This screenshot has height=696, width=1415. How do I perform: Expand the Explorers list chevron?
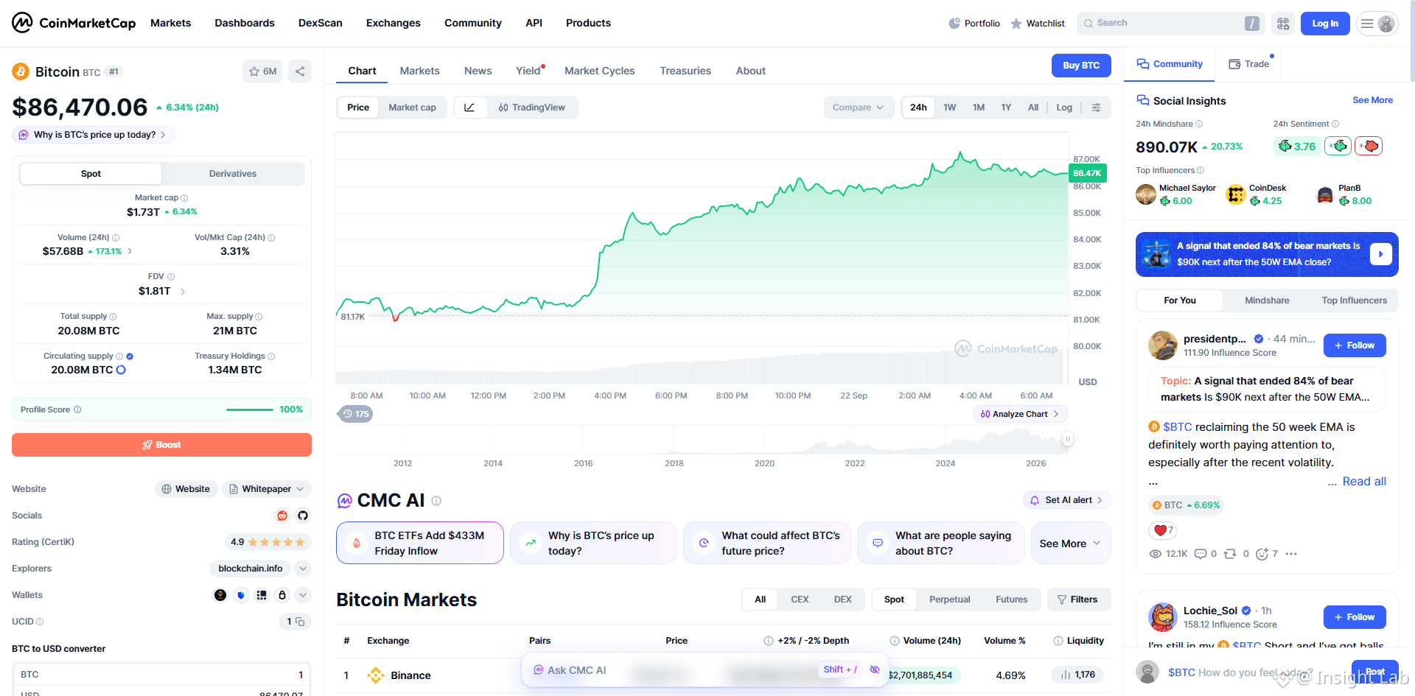coord(303,569)
